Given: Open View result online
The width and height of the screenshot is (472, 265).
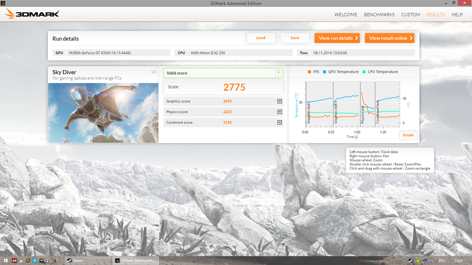Looking at the screenshot, I should tap(390, 38).
